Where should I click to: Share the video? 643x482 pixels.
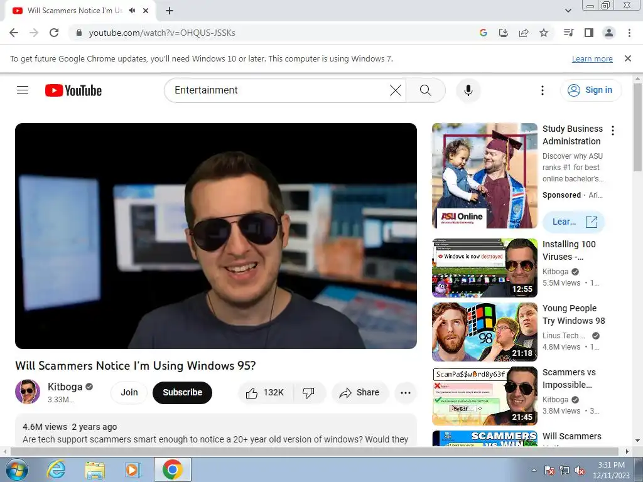point(360,393)
